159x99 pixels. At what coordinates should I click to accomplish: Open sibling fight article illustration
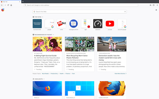pos(47,44)
